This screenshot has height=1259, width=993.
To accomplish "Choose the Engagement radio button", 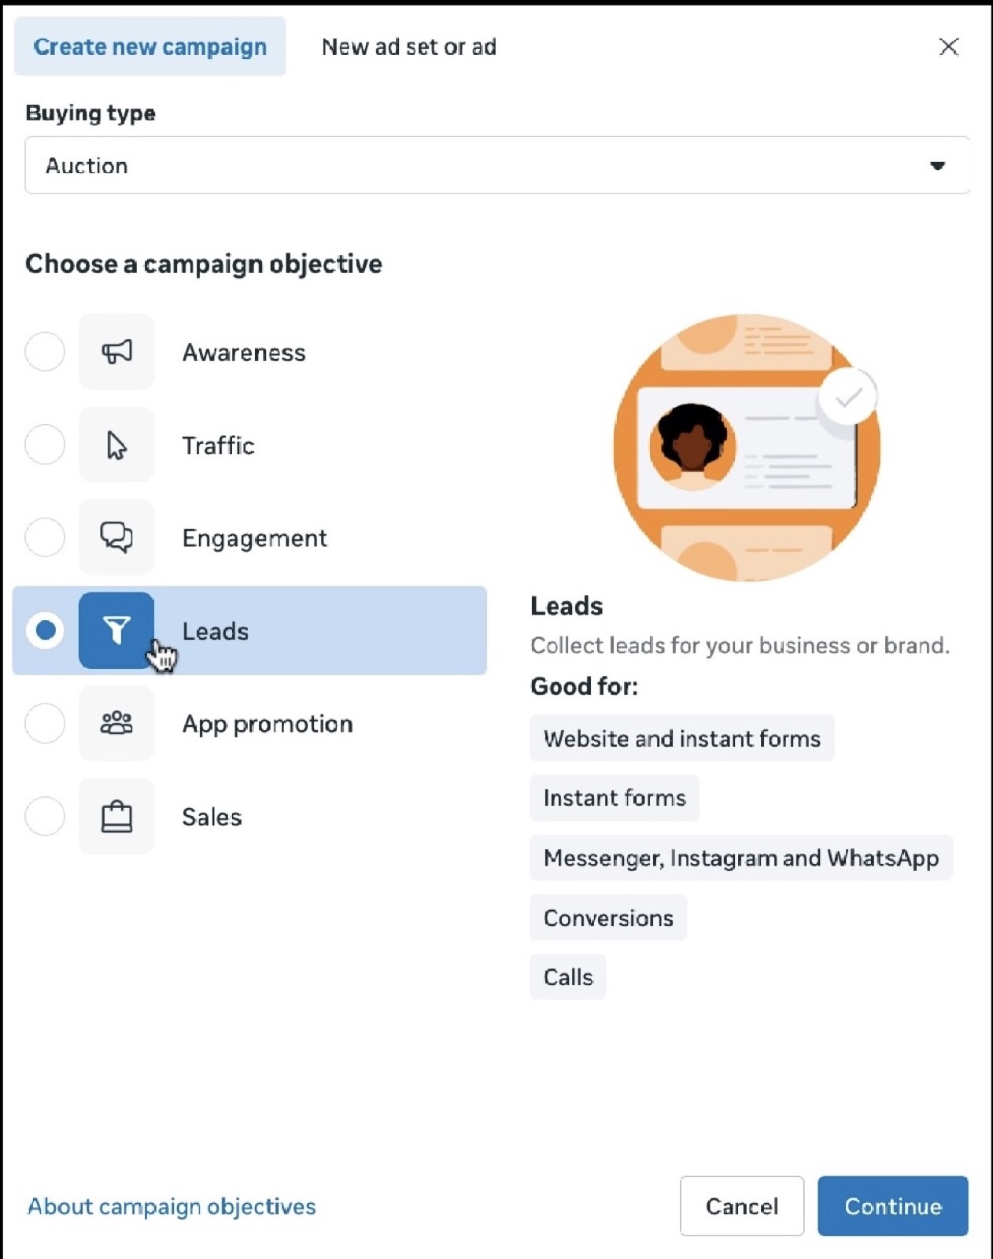I will pos(45,537).
